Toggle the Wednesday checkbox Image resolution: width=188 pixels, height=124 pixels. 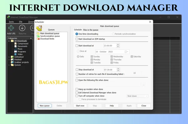pyautogui.click(x=112, y=57)
